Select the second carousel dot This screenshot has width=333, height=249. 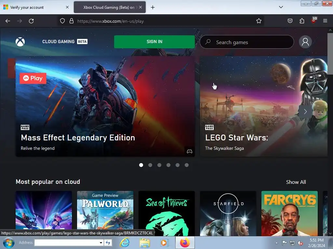click(150, 165)
